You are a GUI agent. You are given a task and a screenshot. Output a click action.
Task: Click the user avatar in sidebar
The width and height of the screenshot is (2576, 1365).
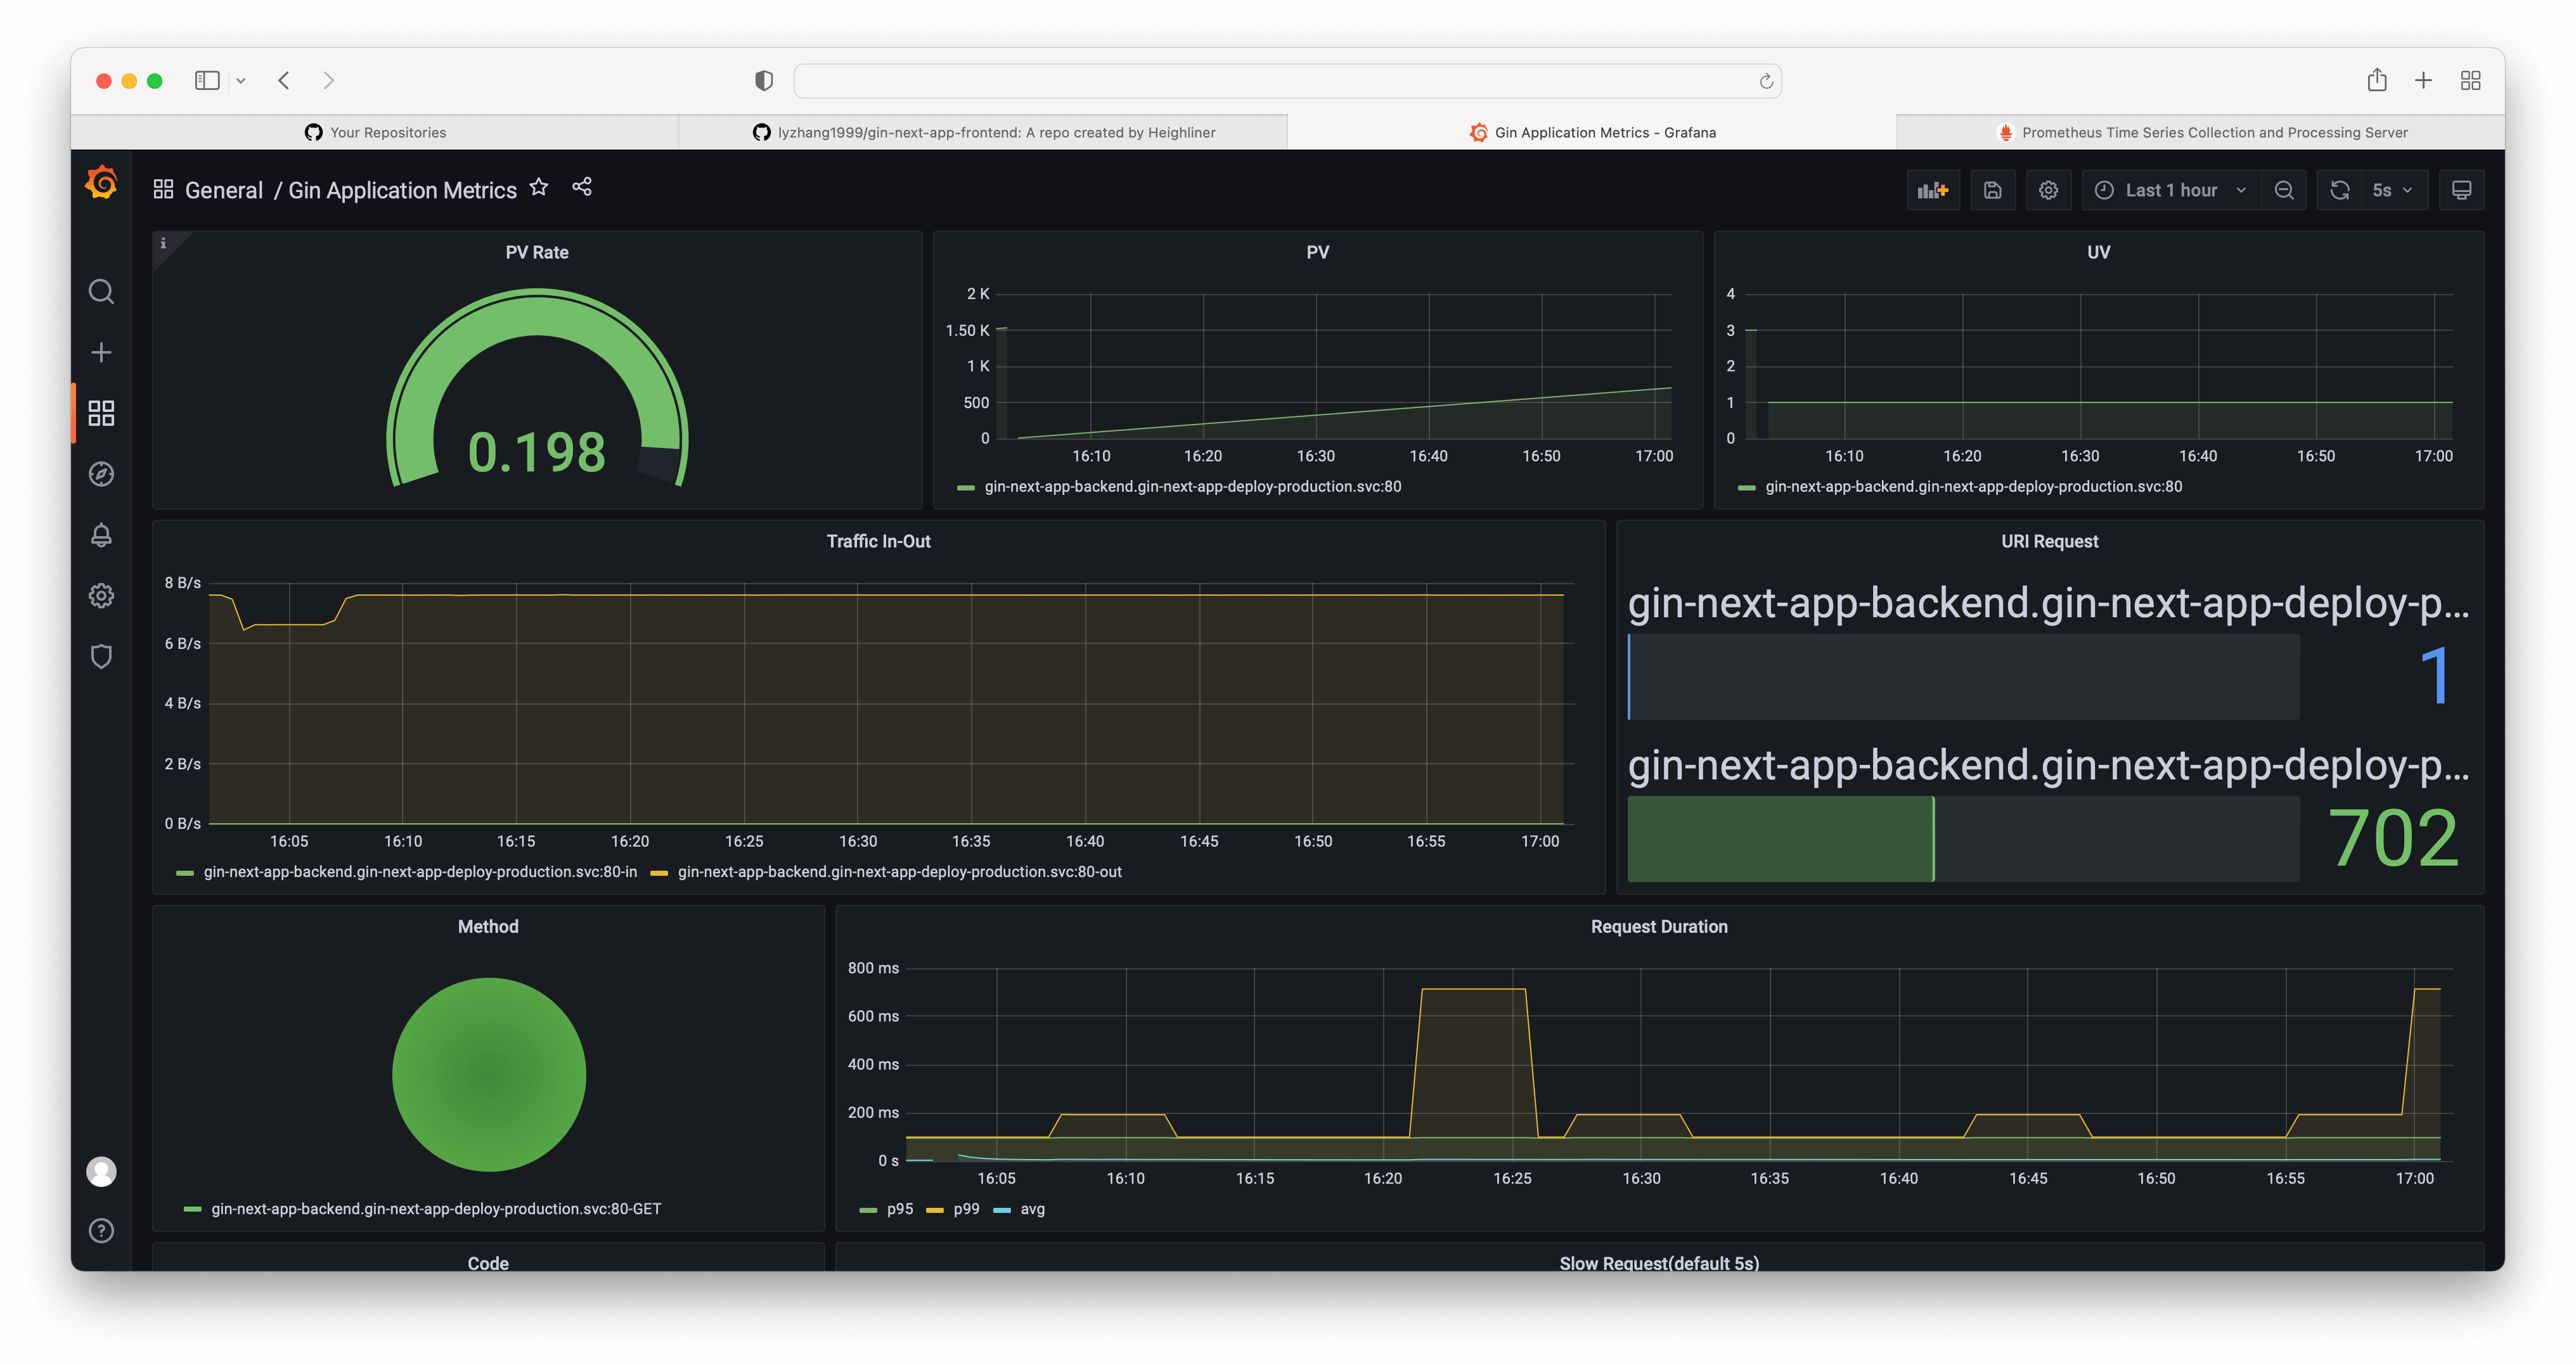pyautogui.click(x=101, y=1171)
